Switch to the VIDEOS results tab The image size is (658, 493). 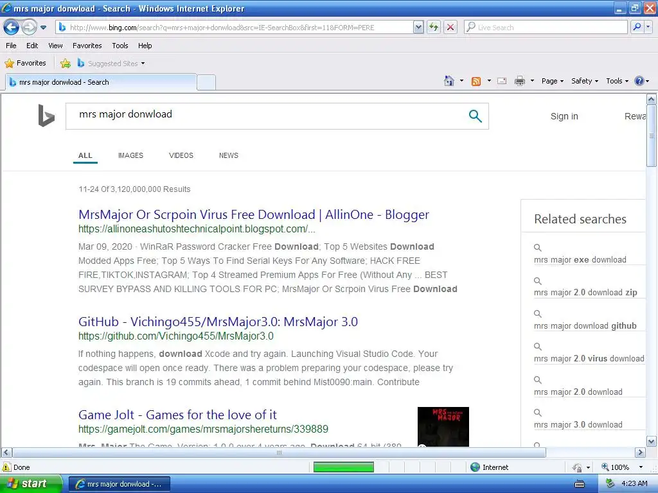tap(181, 155)
